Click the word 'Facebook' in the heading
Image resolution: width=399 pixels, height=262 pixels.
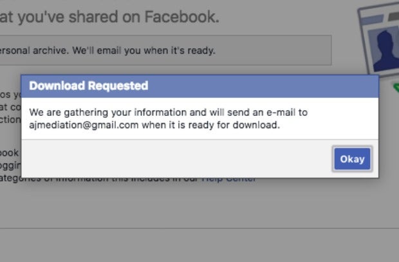click(181, 17)
